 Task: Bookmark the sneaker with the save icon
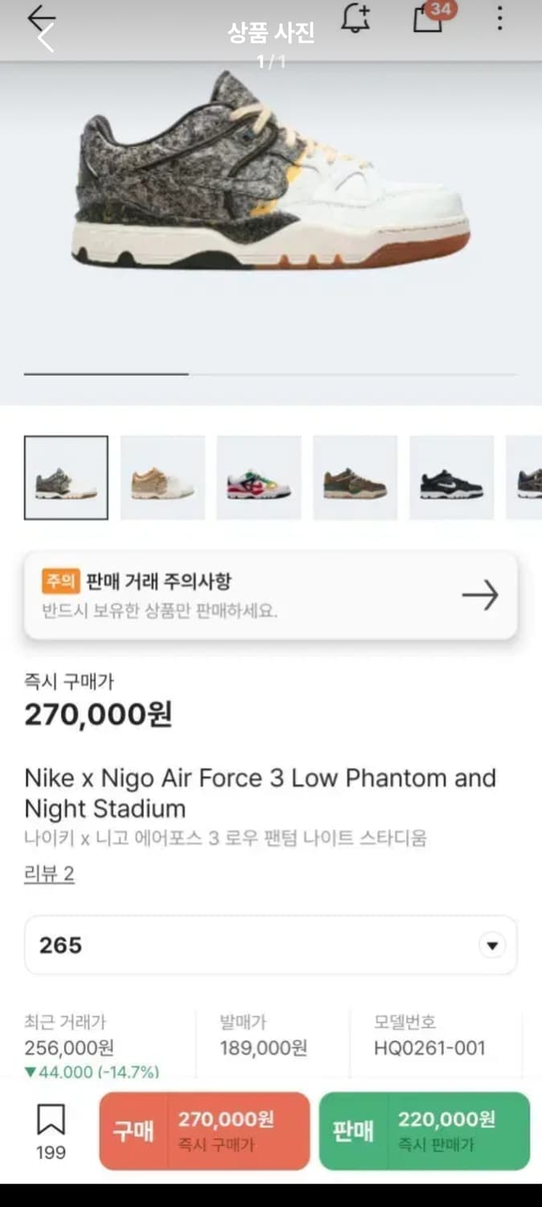(x=50, y=1118)
